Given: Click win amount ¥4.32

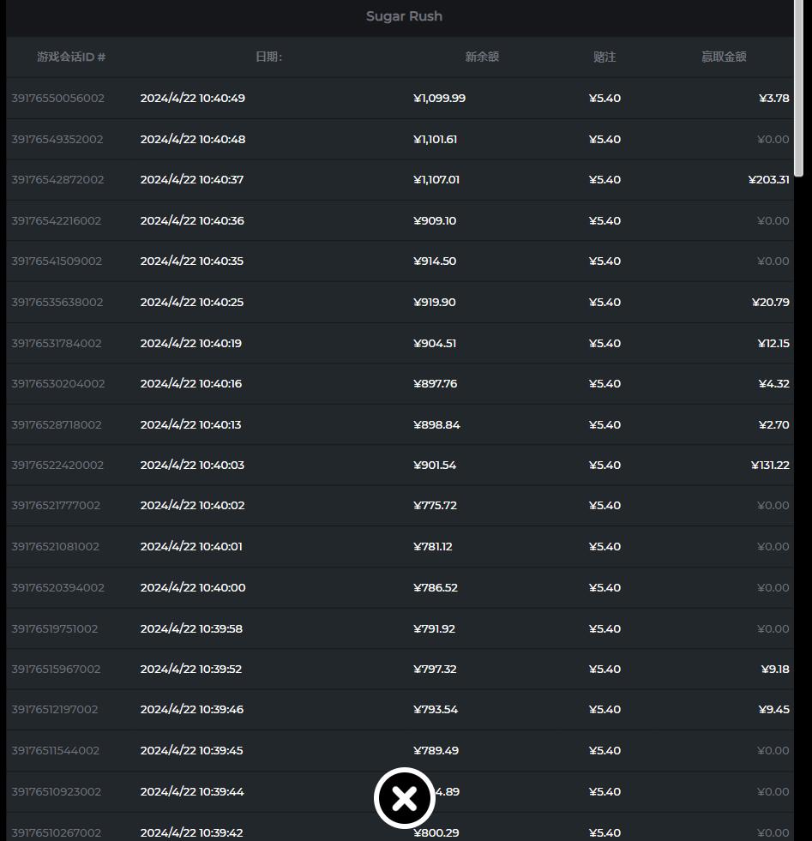Looking at the screenshot, I should click(774, 383).
